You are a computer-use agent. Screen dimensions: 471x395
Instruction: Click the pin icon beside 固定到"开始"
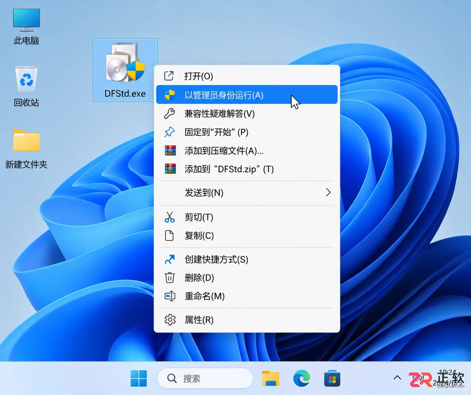tap(169, 132)
